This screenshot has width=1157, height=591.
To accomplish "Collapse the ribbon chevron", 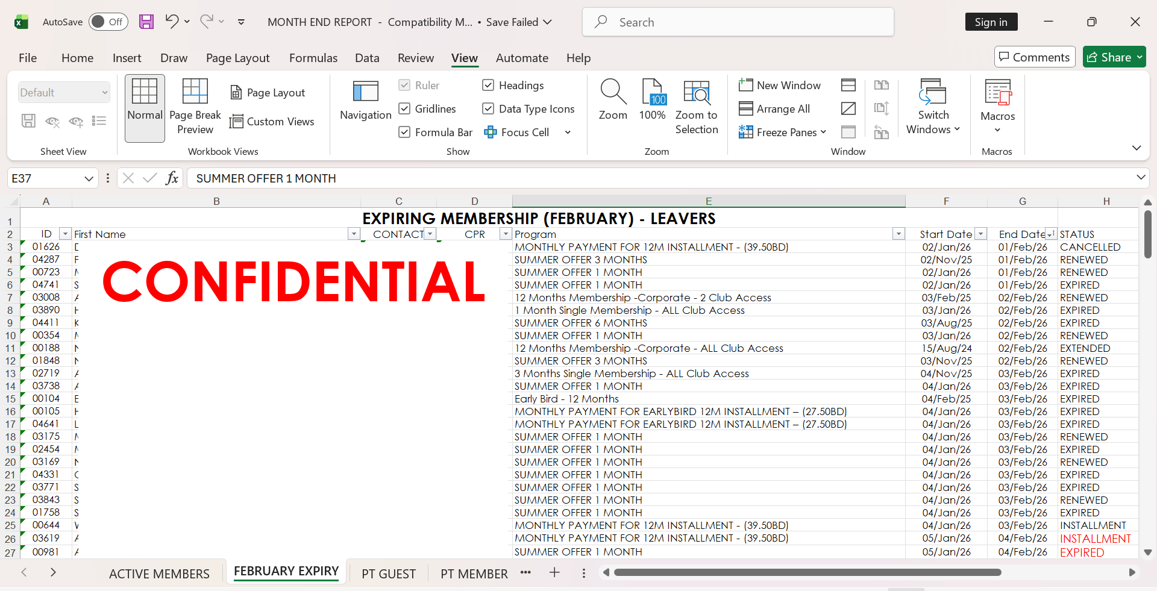I will (1137, 148).
